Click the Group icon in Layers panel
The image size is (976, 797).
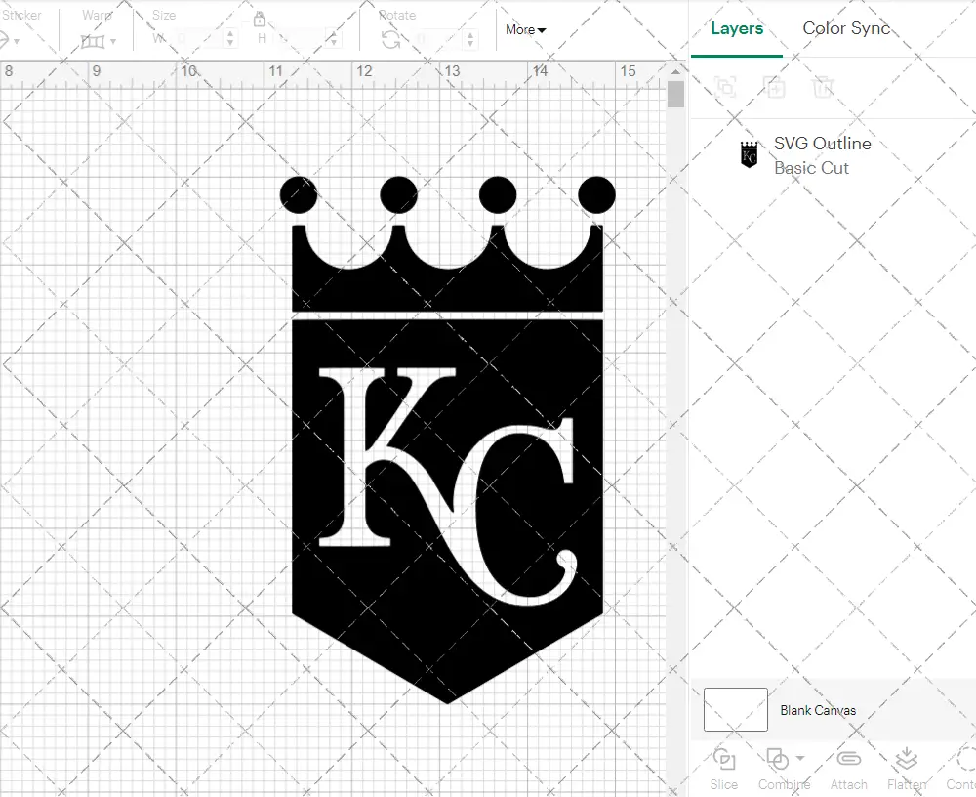725,87
